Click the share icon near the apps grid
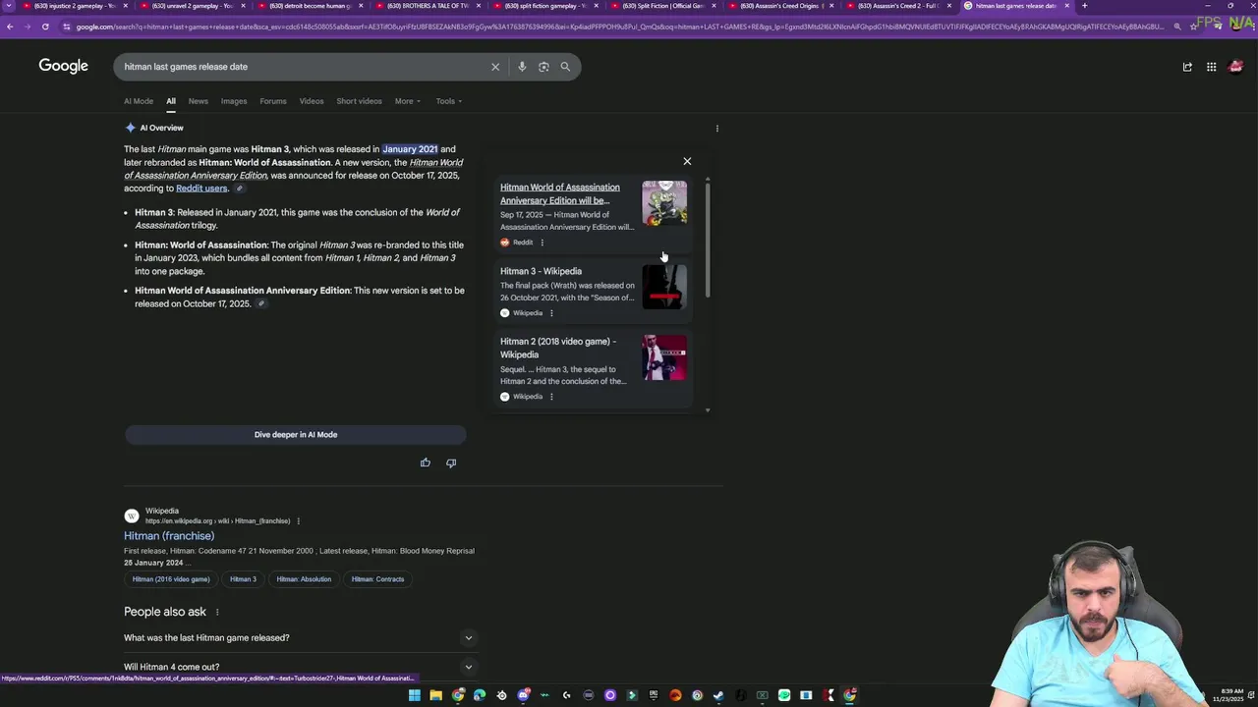The height and width of the screenshot is (707, 1258). click(x=1187, y=67)
